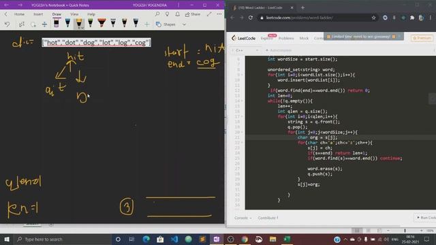Click the Insert Space tool in OneNote
This screenshot has width=436, height=245.
[x=44, y=24]
